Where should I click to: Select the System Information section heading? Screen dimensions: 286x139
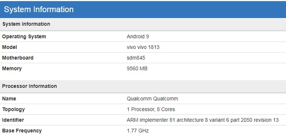[26, 24]
